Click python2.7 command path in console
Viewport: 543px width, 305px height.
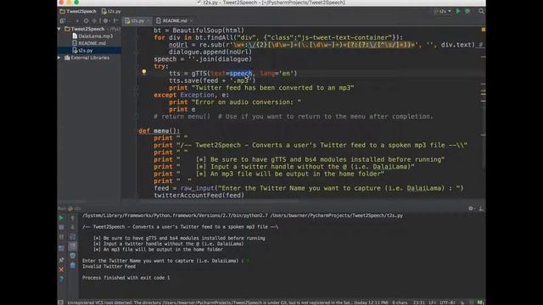[x=175, y=215]
